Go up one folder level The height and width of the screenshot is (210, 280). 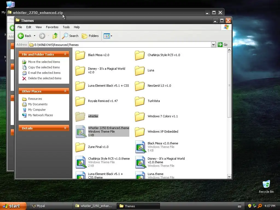click(x=55, y=36)
